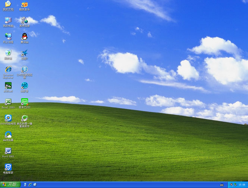Select the 2345 browser (2345加速浏览器) shortcut
Viewport: 248px width, 188px height.
coord(25,72)
